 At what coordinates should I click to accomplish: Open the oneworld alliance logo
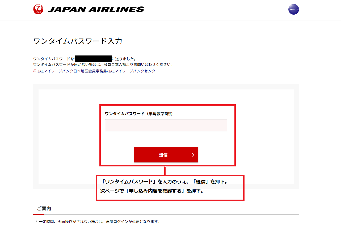294,9
